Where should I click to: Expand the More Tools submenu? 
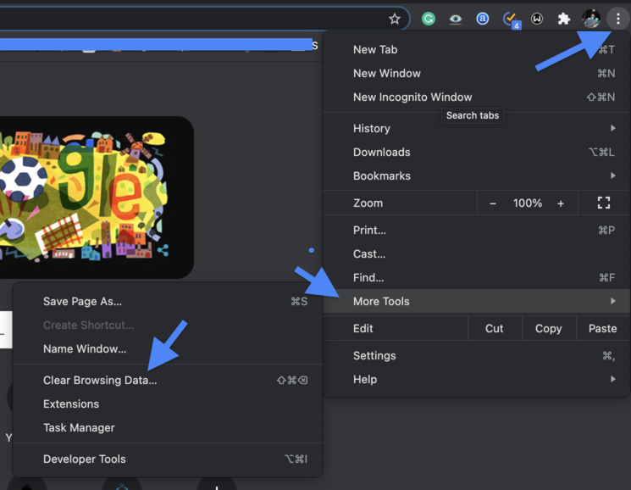tap(477, 301)
